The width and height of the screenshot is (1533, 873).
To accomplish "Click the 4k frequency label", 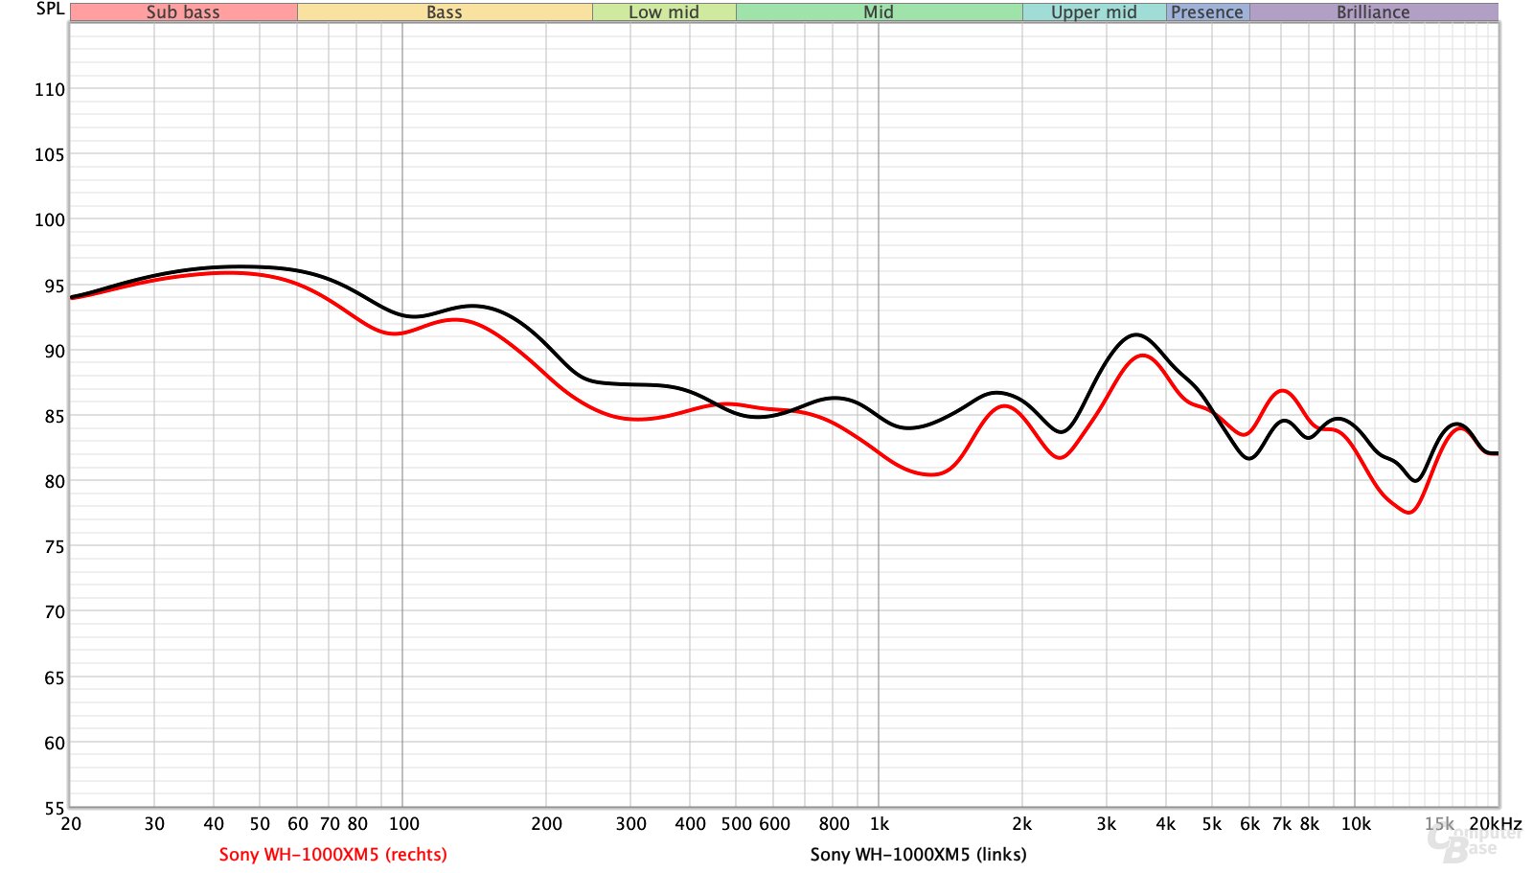I will [1165, 823].
